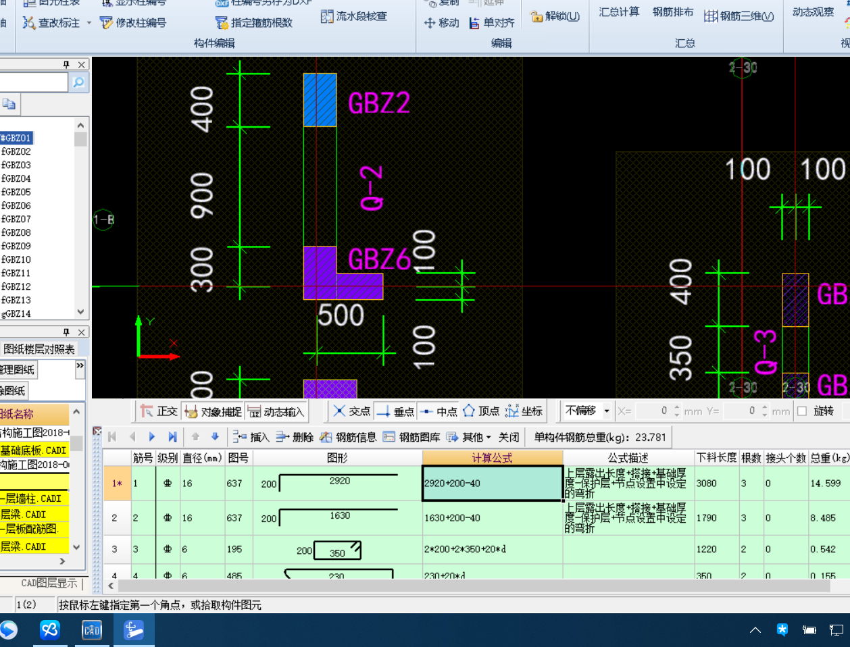The height and width of the screenshot is (647, 850).
Task: Select 一层墙柱.CADI drawing
Action: tap(34, 498)
